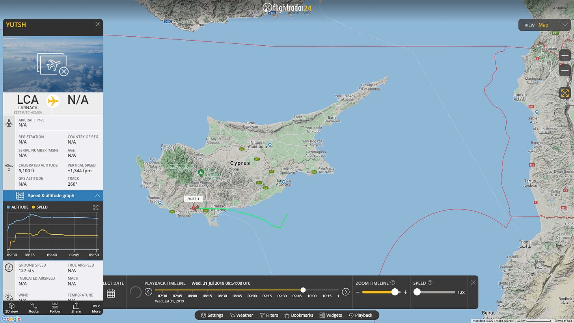Click the 10:00 mark on the timeline
Viewport: 574px width, 323px height.
[312, 296]
